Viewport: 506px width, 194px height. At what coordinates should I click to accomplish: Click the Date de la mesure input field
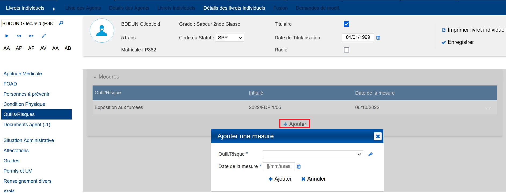pyautogui.click(x=278, y=166)
